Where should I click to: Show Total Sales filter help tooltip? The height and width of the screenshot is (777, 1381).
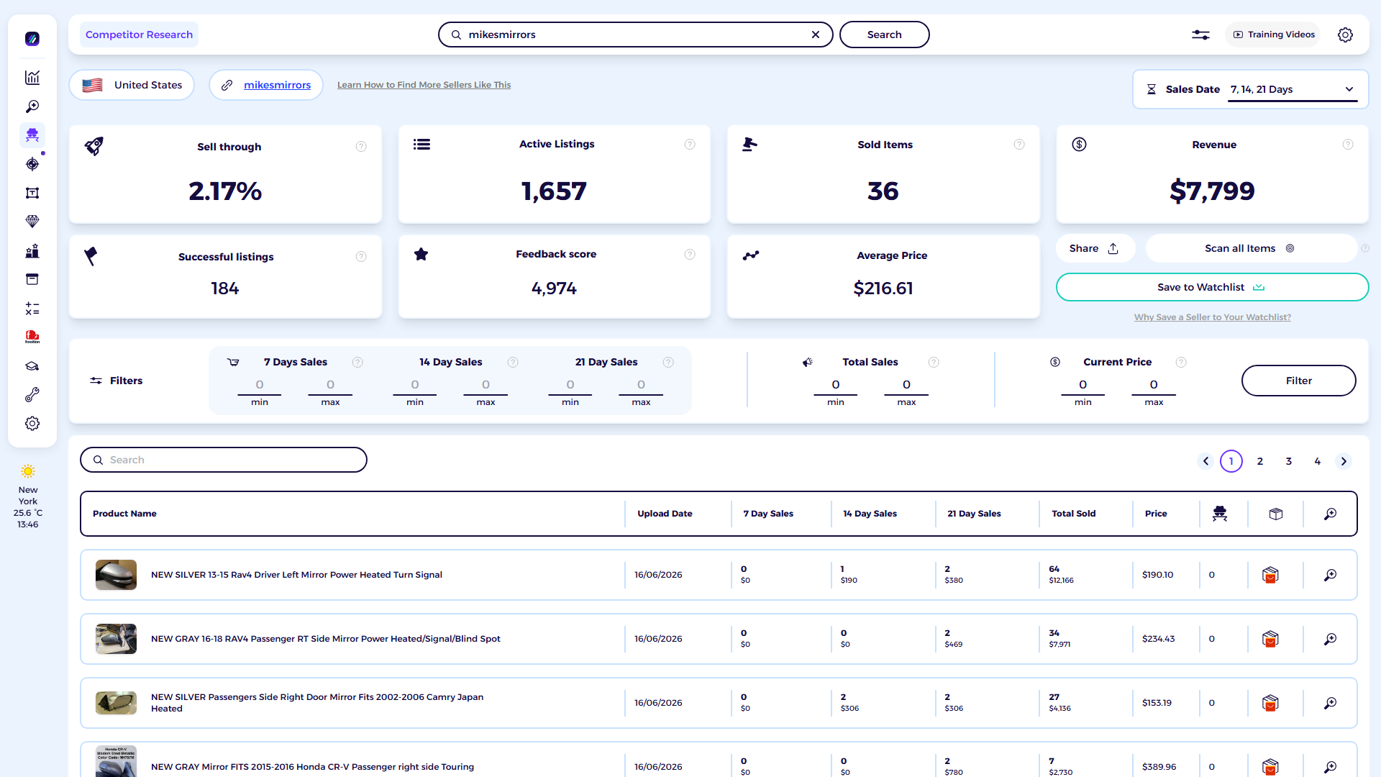click(x=934, y=363)
